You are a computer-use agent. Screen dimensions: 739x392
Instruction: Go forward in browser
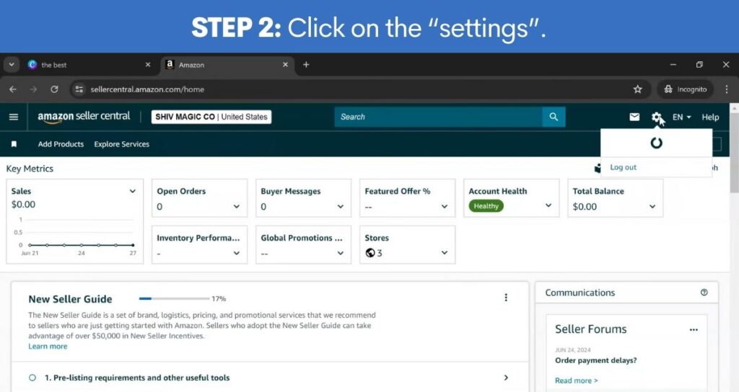point(33,89)
